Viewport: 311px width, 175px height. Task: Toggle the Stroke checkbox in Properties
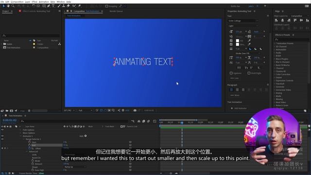click(231, 44)
